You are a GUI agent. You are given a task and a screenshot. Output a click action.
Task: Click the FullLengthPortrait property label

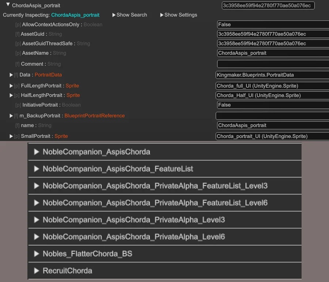point(41,86)
